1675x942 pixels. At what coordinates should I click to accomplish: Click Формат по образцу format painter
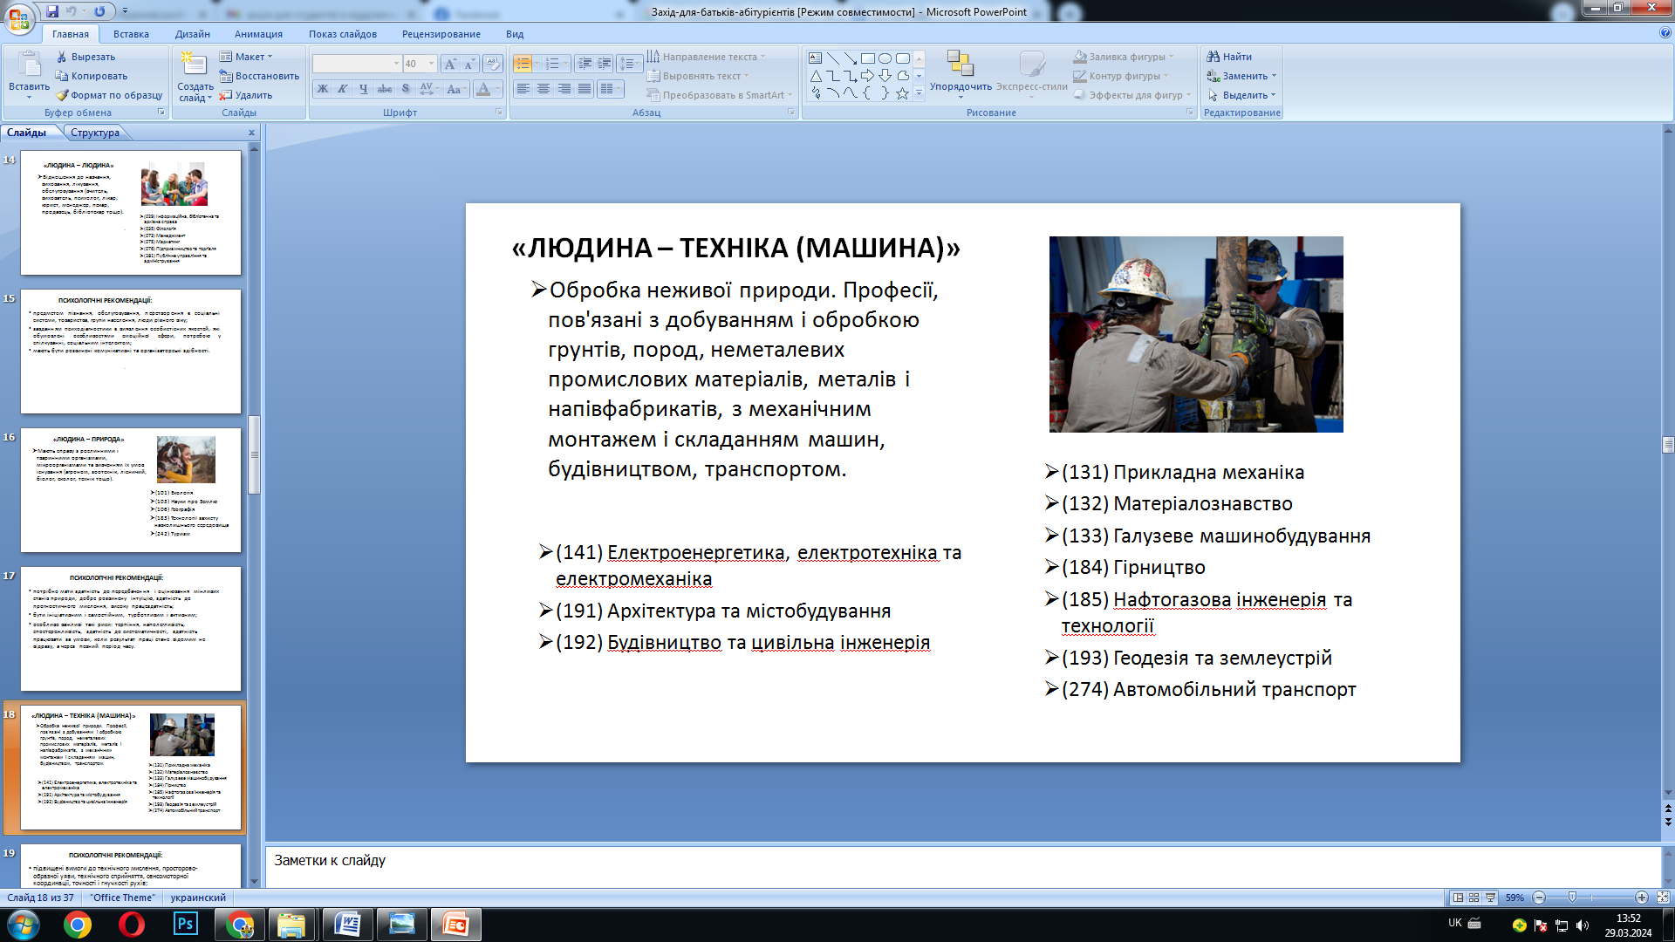tap(110, 95)
